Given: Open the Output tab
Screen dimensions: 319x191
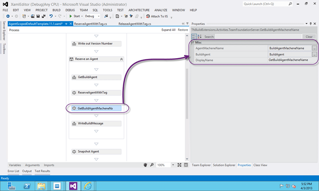Looking at the screenshot, I should 27,171.
